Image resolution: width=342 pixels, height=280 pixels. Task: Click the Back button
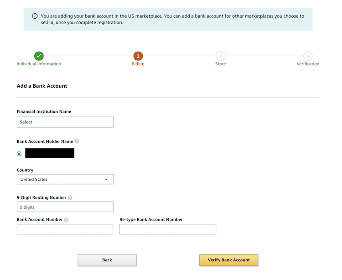pyautogui.click(x=107, y=260)
